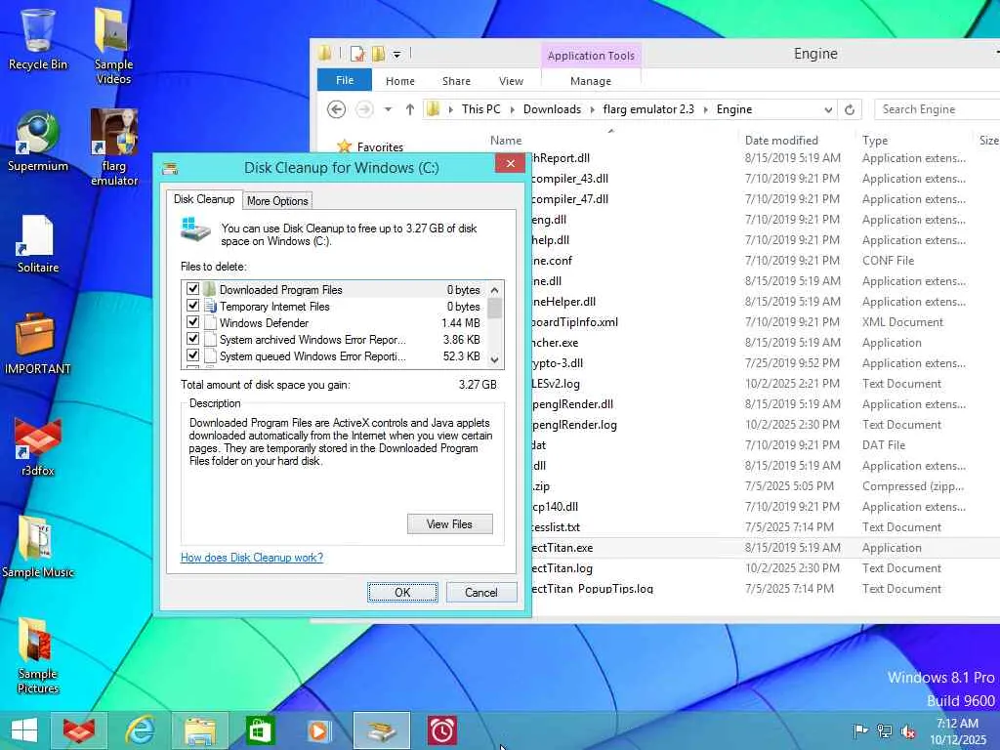
Task: Select the Solitaire desktop shortcut
Action: pos(38,243)
